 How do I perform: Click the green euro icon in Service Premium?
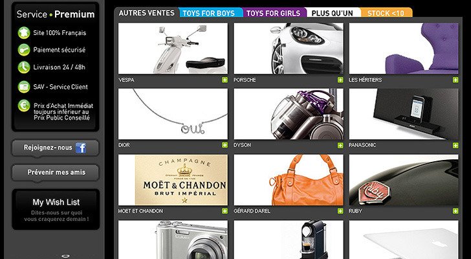pyautogui.click(x=24, y=106)
